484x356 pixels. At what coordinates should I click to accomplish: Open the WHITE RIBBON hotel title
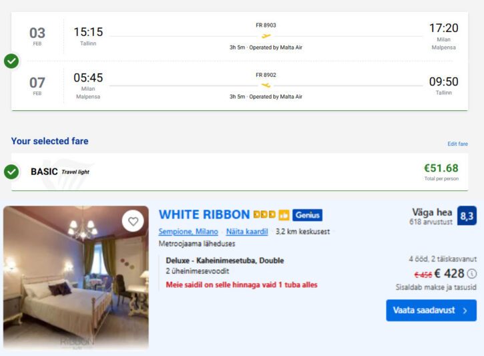coord(204,215)
